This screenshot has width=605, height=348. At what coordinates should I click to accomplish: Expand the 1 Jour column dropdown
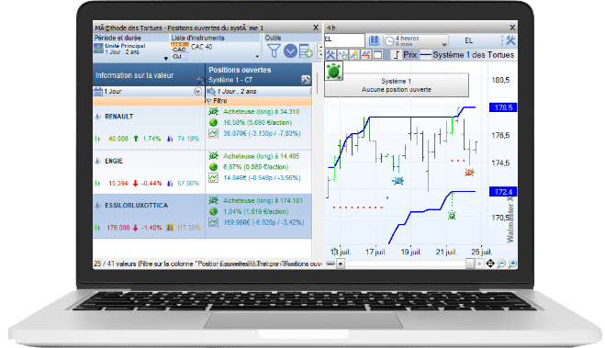coord(197,92)
